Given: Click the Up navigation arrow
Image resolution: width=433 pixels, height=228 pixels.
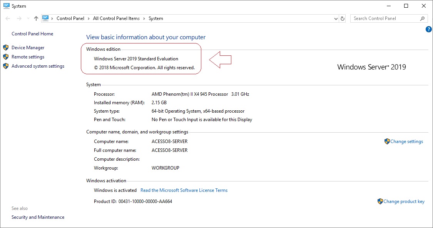Looking at the screenshot, I should click(x=35, y=18).
